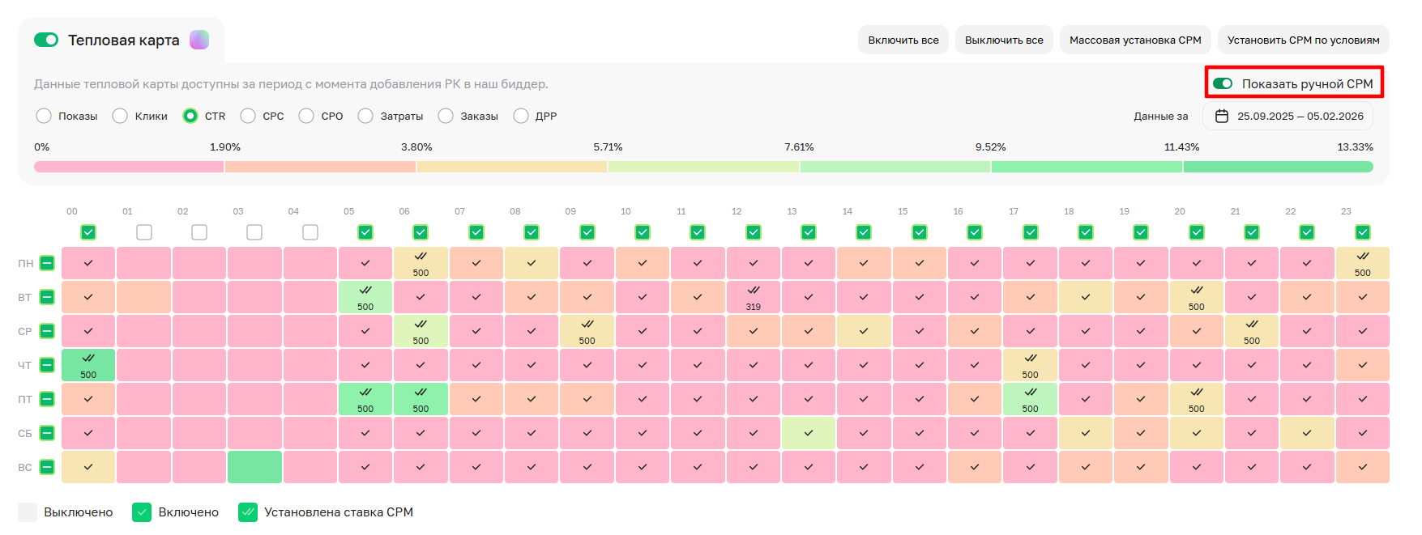The width and height of the screenshot is (1422, 535).
Task: Click the purple gradient icon beside Тепловая карта
Action: (199, 40)
